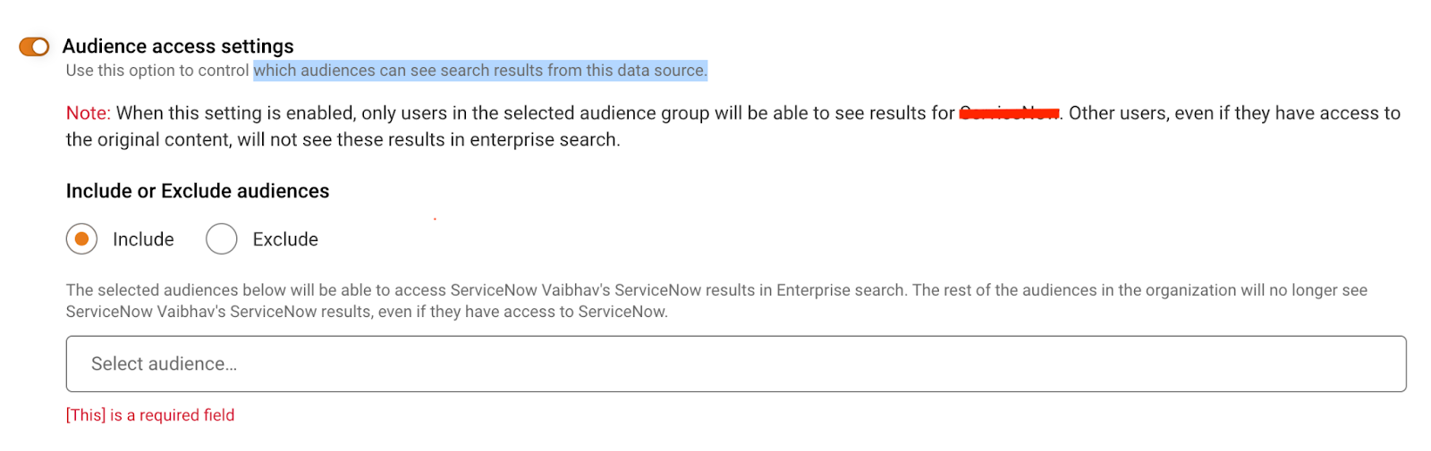The width and height of the screenshot is (1431, 451).
Task: Select the Include radio button
Action: coord(81,239)
